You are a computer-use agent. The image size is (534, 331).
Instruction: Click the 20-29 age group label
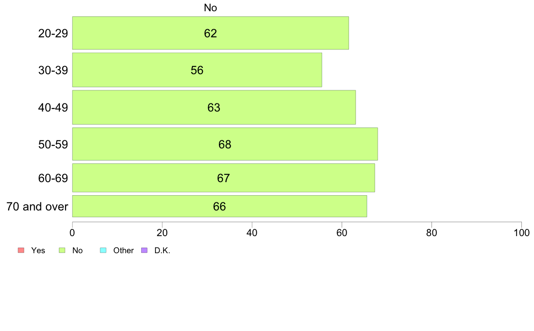tap(53, 33)
